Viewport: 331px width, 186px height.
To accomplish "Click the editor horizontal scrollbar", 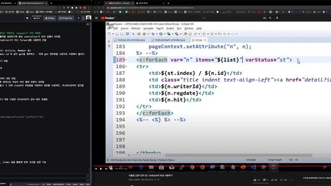I will tap(238, 155).
